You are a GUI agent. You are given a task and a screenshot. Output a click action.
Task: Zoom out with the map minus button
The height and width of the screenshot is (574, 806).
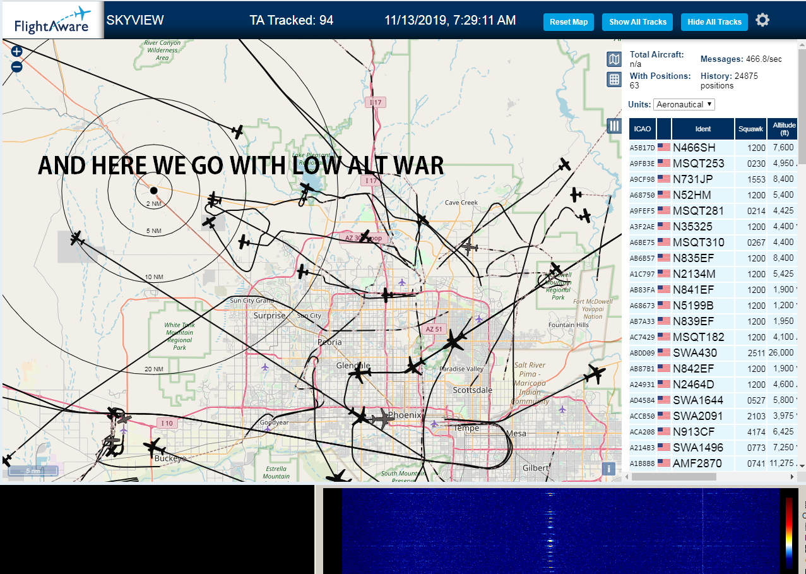(x=17, y=66)
